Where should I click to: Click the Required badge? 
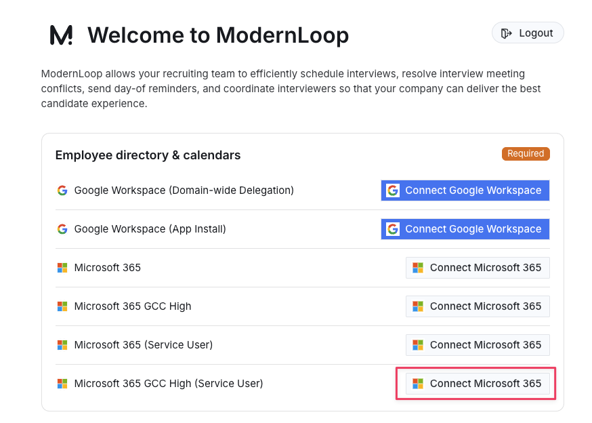(526, 153)
